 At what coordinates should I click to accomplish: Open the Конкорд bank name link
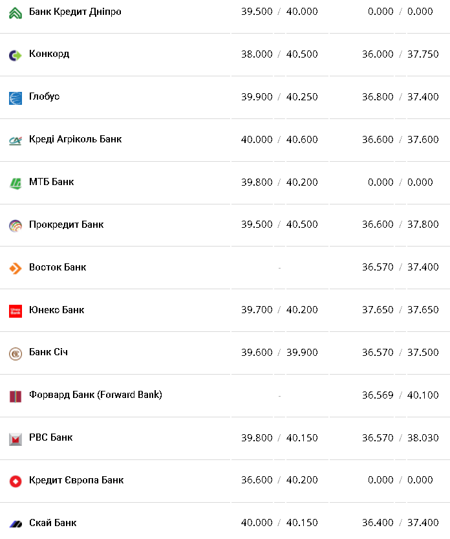pos(49,54)
